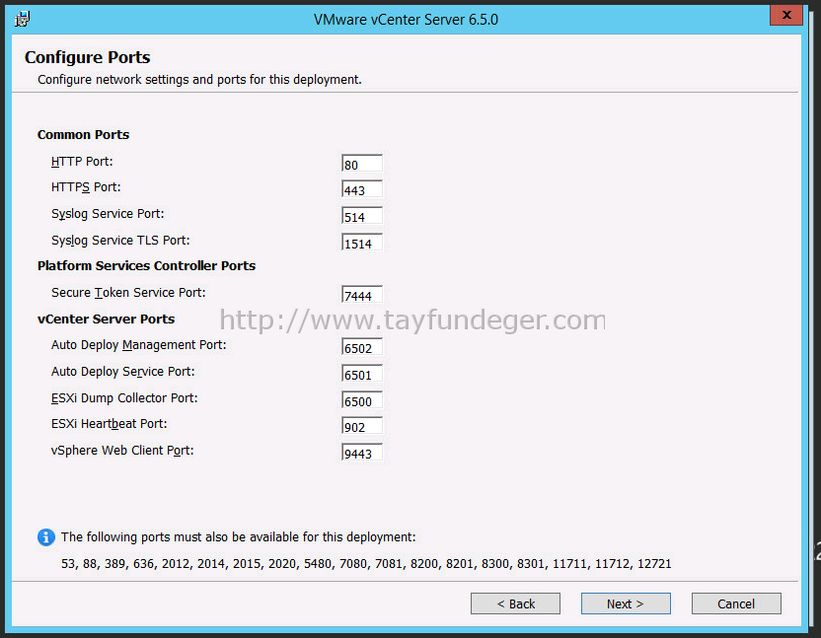Cancel the installation wizard
This screenshot has width=821, height=638.
tap(736, 603)
